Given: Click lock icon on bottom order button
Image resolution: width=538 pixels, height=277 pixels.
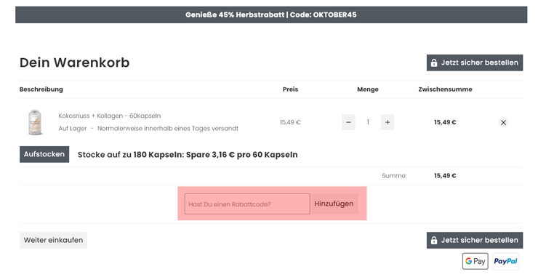Looking at the screenshot, I should pos(434,240).
